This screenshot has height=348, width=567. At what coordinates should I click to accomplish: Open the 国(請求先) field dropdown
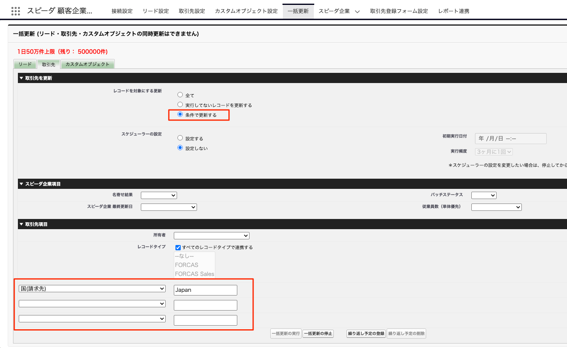tap(92, 289)
